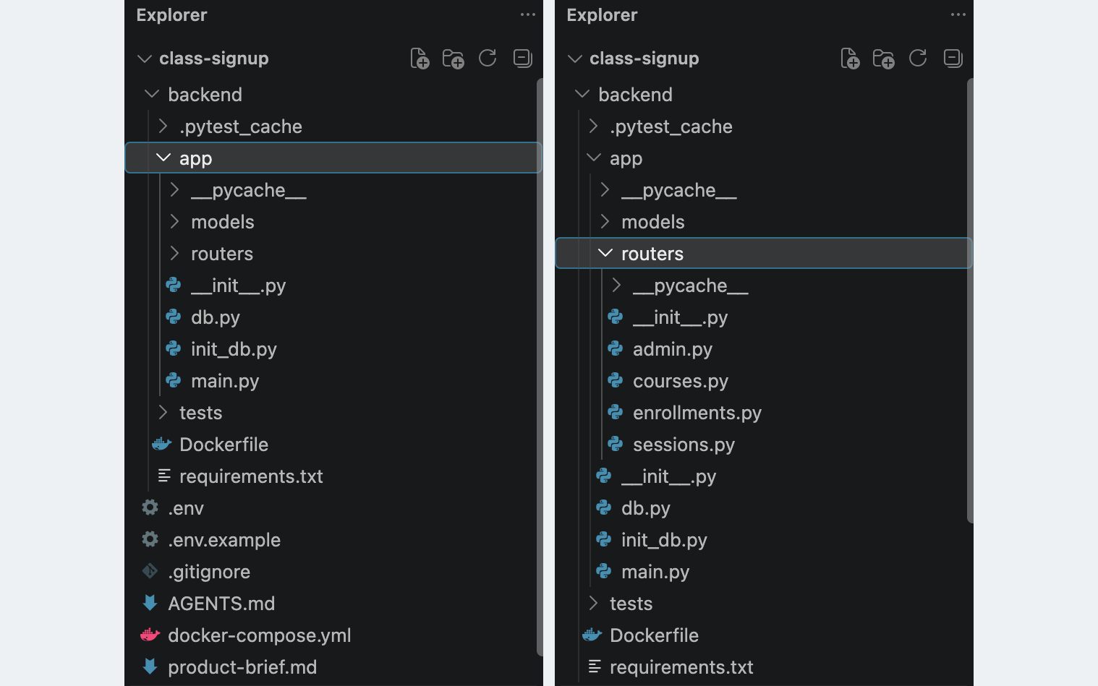Screen dimensions: 1098x686
Task: Expand .pytest_cache folder in right panel
Action: (x=594, y=127)
